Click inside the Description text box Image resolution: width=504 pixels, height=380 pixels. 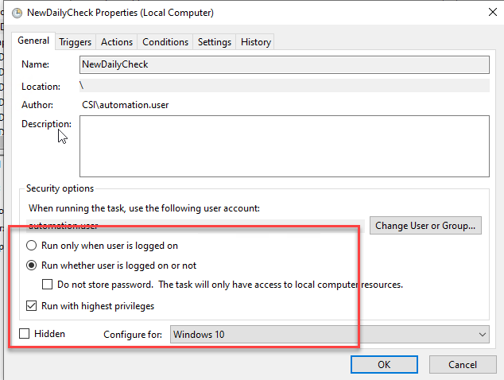(x=284, y=145)
